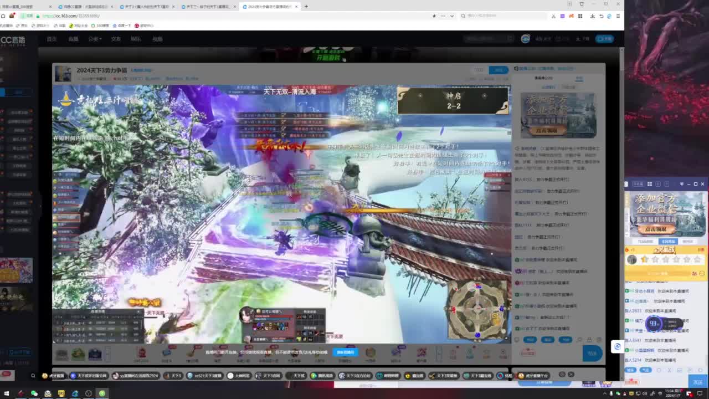Click the blue follow button beside stream title

tap(499, 70)
